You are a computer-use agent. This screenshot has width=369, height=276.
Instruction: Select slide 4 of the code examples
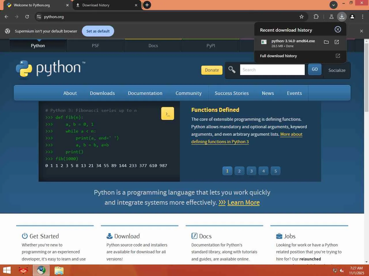pos(263,171)
